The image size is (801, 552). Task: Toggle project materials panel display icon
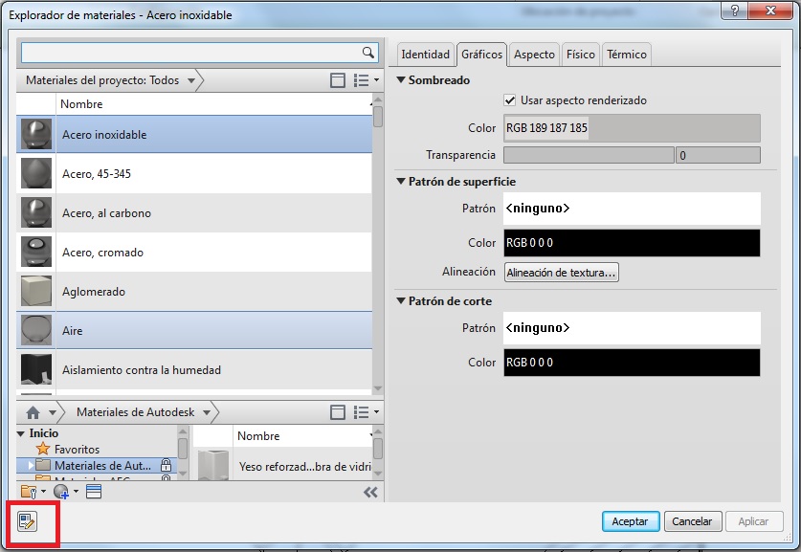coord(338,80)
